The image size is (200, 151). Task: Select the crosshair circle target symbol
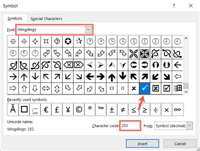pos(24,41)
